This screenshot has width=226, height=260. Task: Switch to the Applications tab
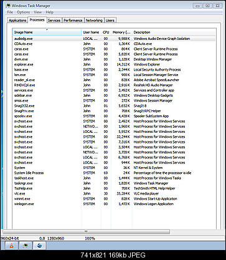point(17,21)
